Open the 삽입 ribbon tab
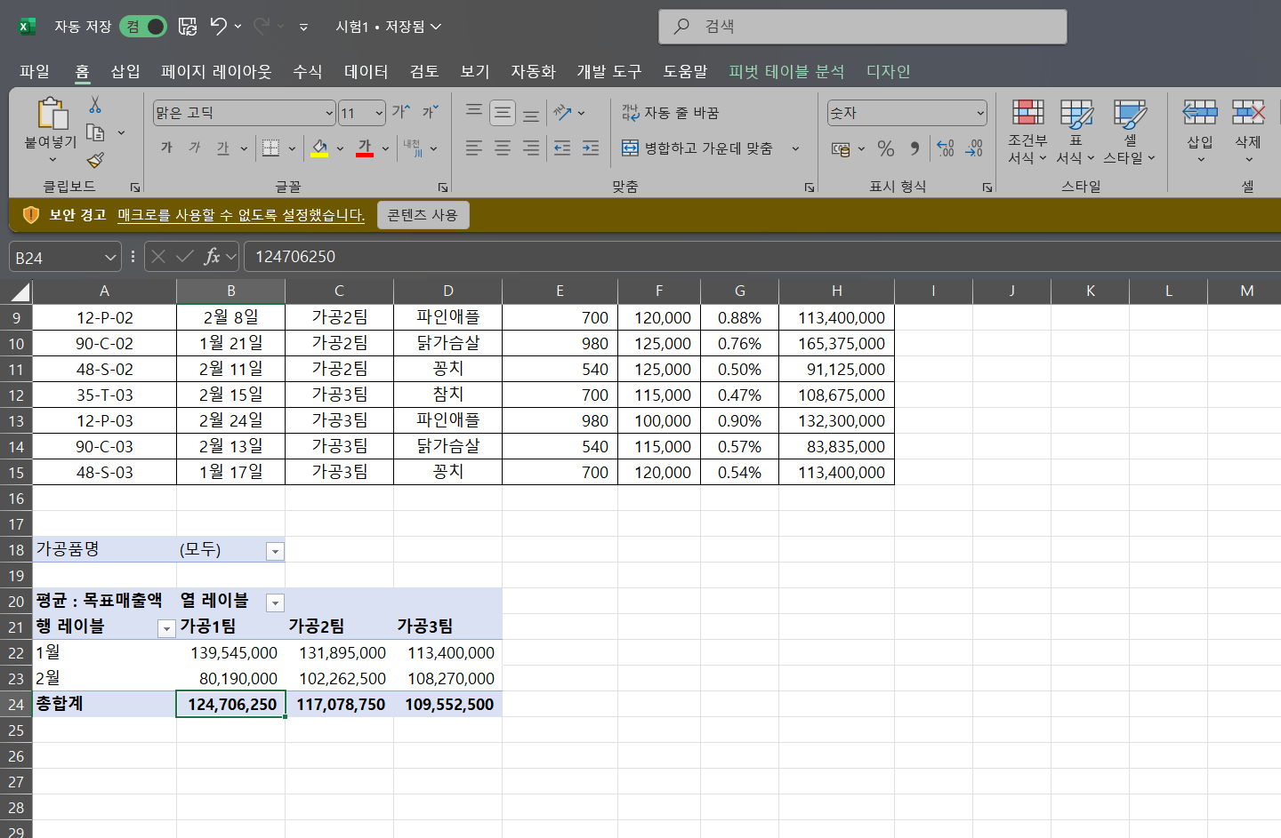The height and width of the screenshot is (838, 1281). coord(125,71)
